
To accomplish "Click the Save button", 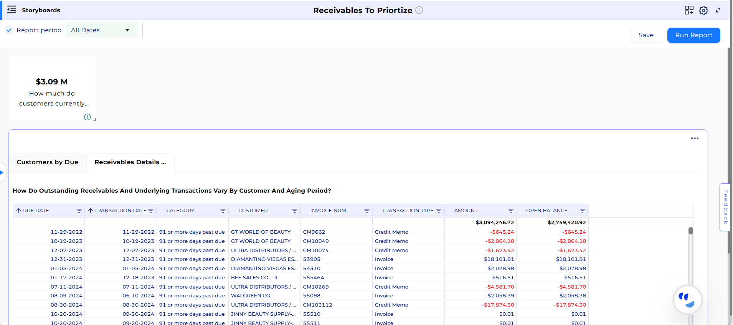I will (646, 35).
